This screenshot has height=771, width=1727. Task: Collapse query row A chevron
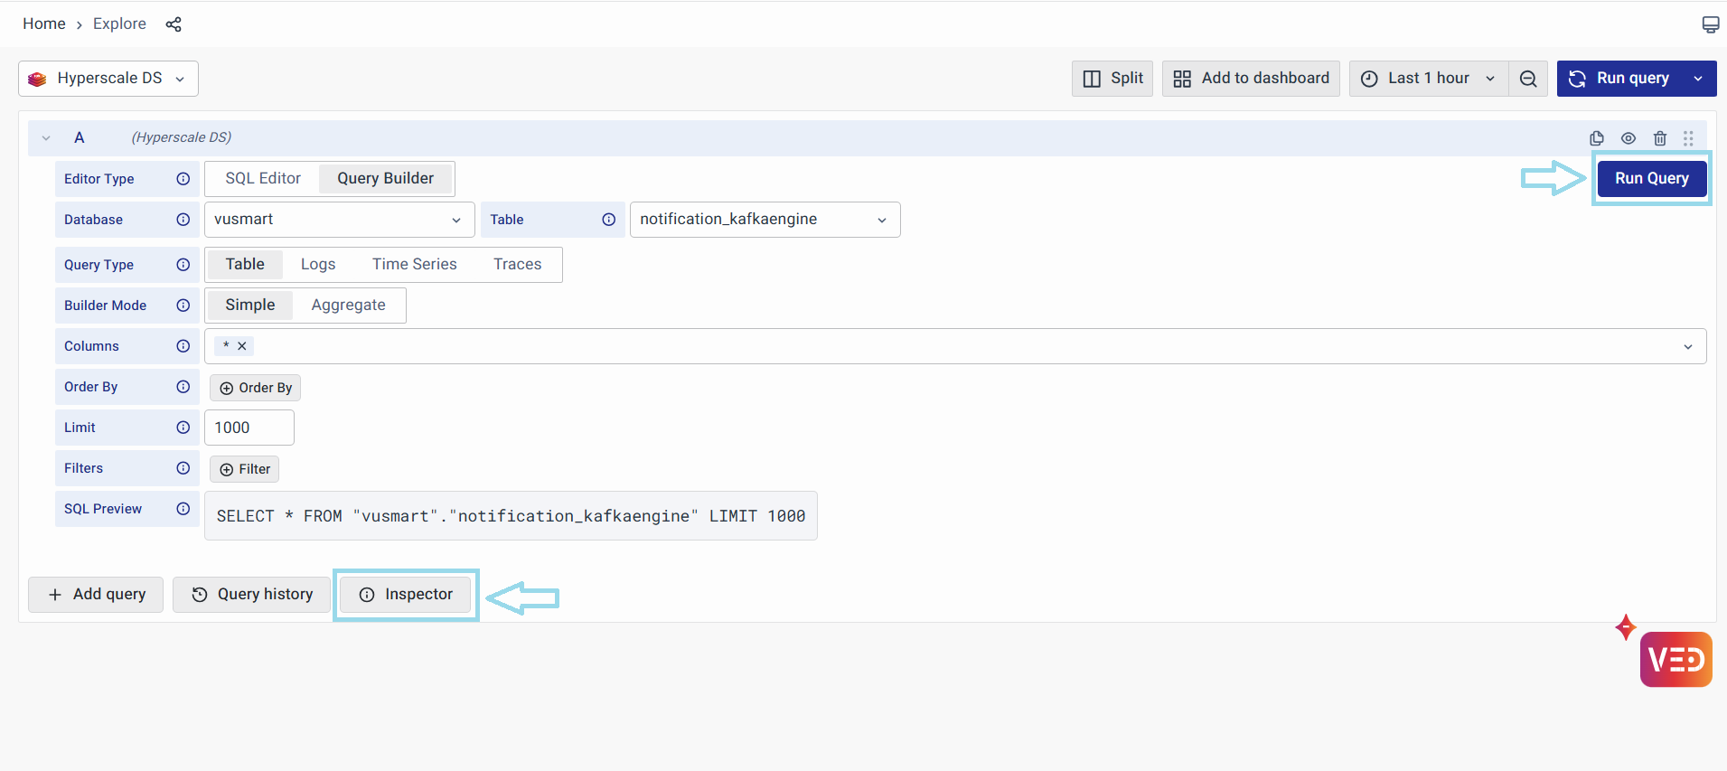46,138
